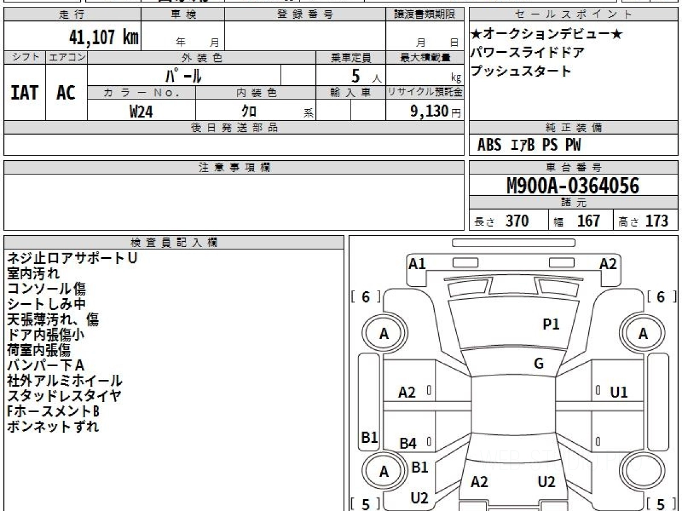Select the ABS エアB PS PW equipment line
The height and width of the screenshot is (511, 682).
point(529,145)
